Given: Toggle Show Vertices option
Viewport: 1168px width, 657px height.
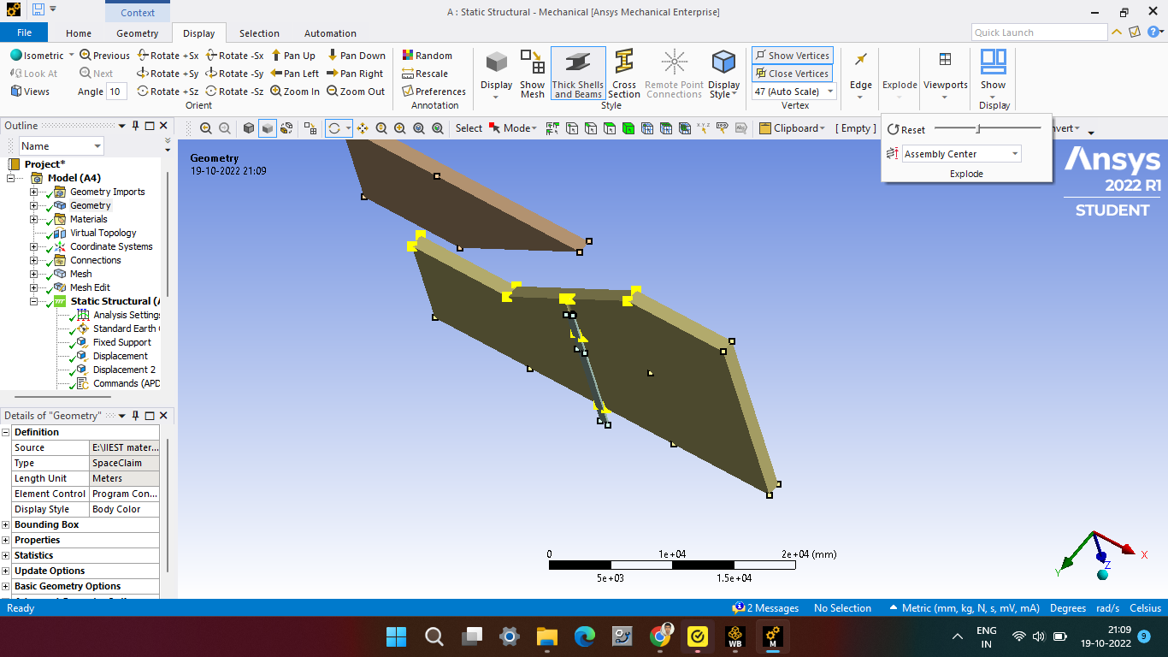Looking at the screenshot, I should coord(792,56).
